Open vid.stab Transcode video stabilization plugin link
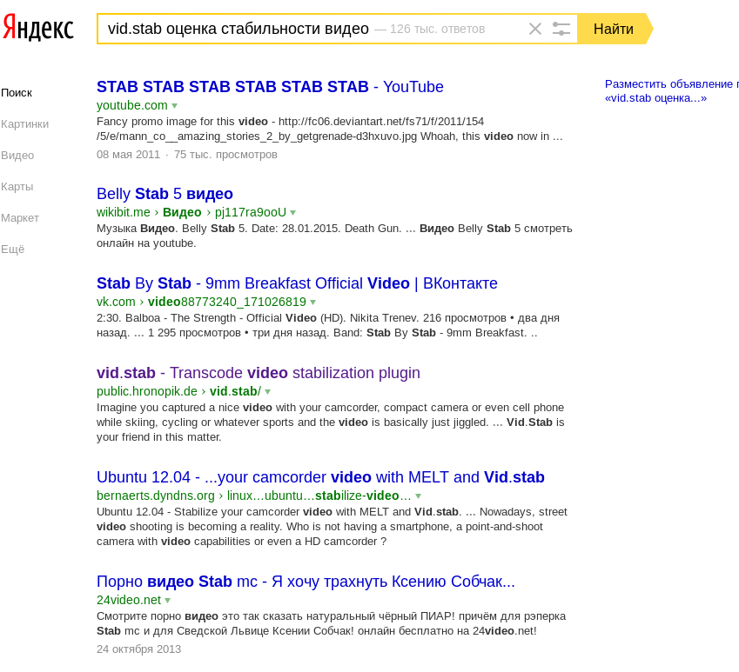Screen dimensions: 739x672 click(258, 373)
